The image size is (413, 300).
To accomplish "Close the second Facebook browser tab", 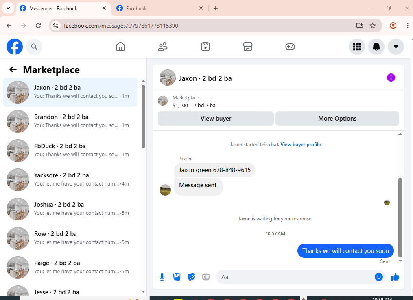I will pyautogui.click(x=201, y=8).
